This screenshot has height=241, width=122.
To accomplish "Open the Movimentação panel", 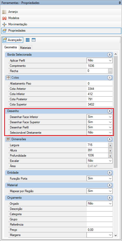I will click(61, 24).
